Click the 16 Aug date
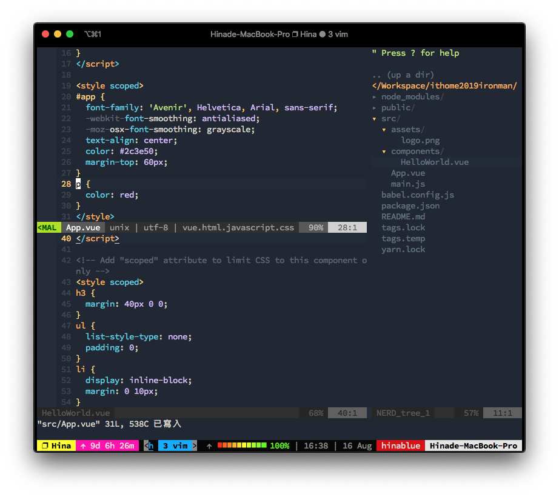 tap(357, 445)
